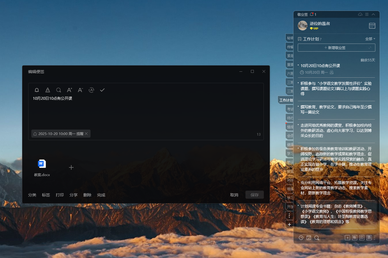Click 删除 to delete the note
The height and width of the screenshot is (258, 388).
[87, 195]
